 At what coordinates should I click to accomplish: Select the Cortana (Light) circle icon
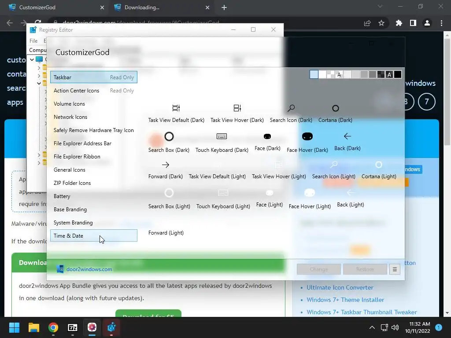tap(379, 165)
